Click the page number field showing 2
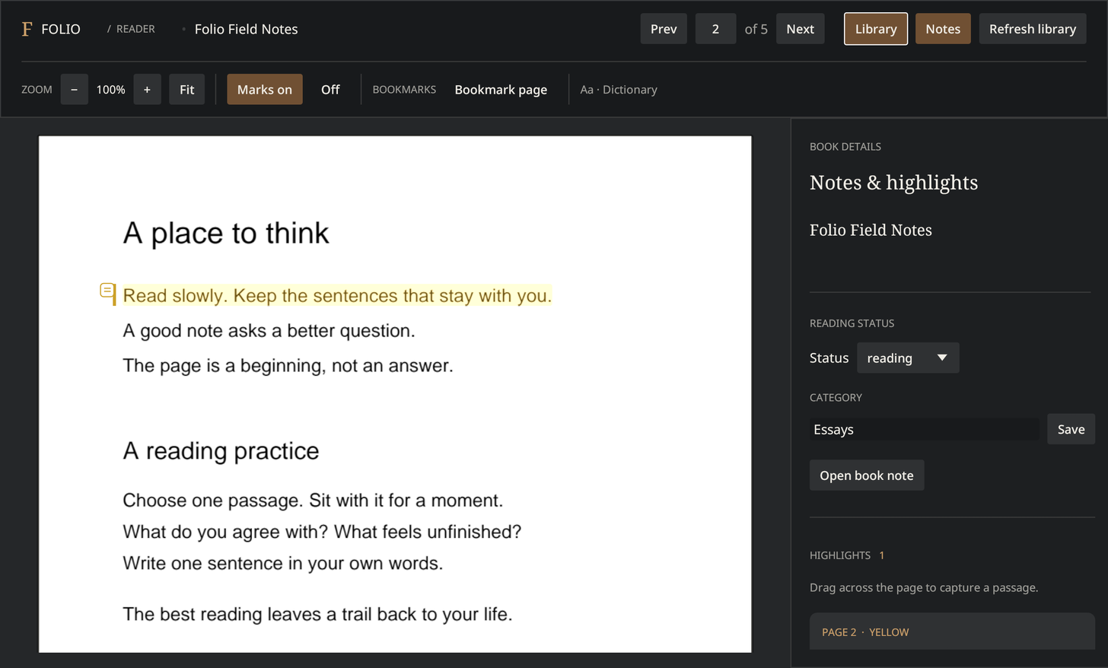The width and height of the screenshot is (1108, 668). (x=715, y=29)
